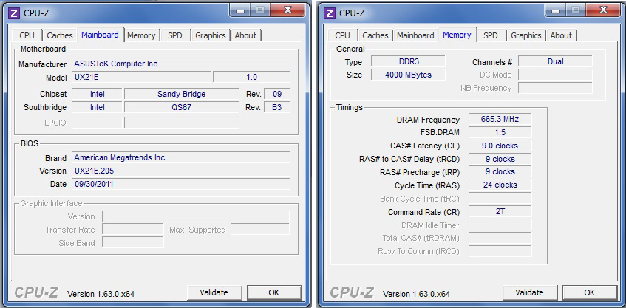Open the CPU tab in the Mainboard window
626x308 pixels.
point(27,35)
